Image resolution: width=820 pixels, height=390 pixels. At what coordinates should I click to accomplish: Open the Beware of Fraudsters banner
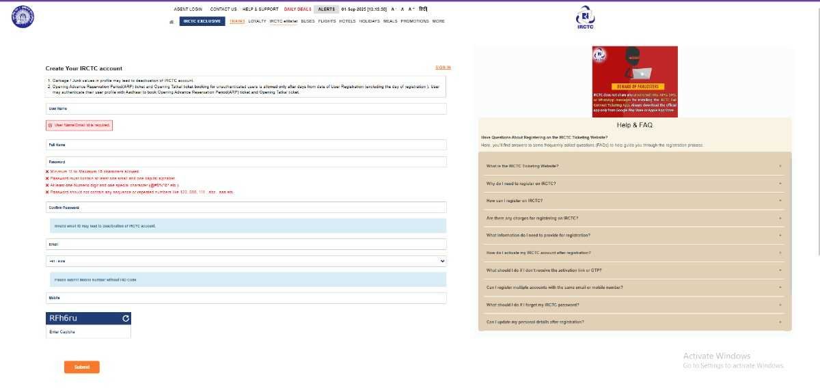coord(635,81)
